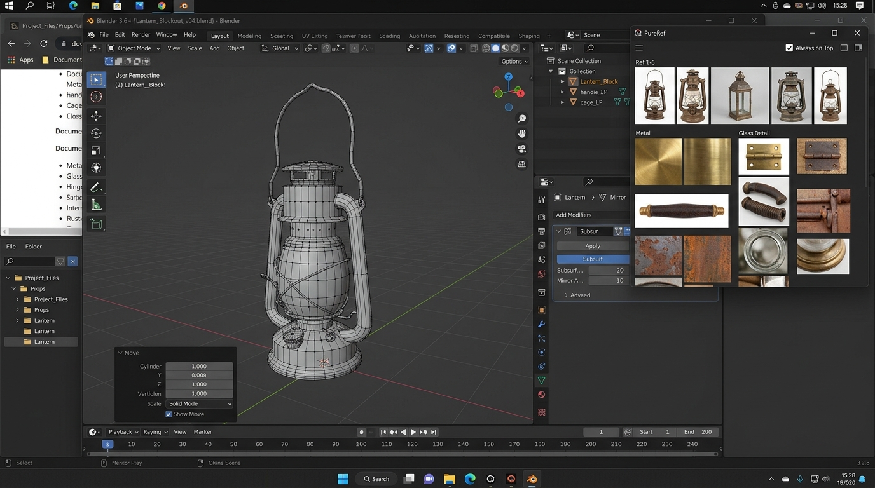Toggle the viewport overlays button
This screenshot has height=488, width=875.
tap(451, 48)
